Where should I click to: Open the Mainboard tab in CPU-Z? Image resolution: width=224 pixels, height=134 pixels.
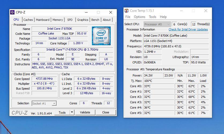pos(43,20)
